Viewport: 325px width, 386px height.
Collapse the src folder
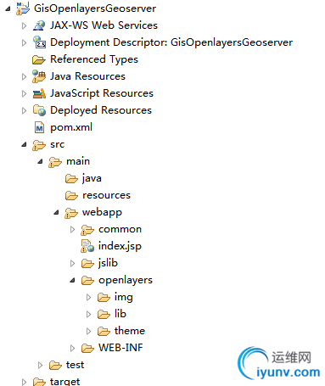pyautogui.click(x=24, y=145)
